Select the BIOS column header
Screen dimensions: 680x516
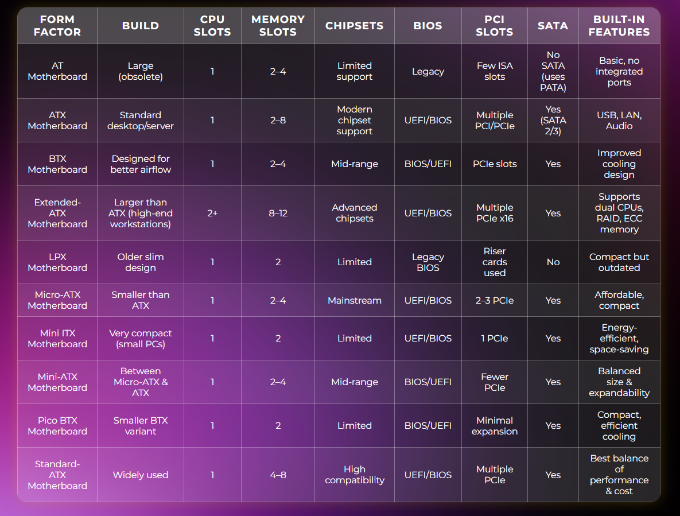click(x=428, y=26)
